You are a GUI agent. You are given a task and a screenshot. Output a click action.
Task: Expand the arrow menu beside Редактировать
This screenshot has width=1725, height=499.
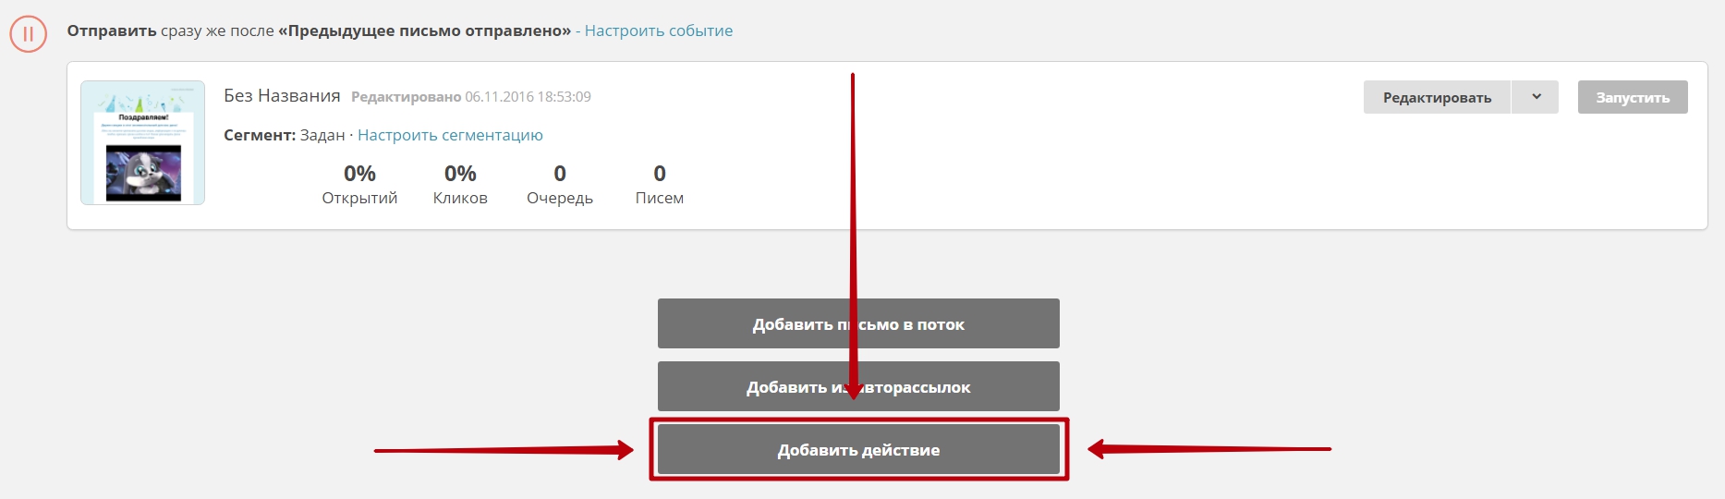(1536, 97)
